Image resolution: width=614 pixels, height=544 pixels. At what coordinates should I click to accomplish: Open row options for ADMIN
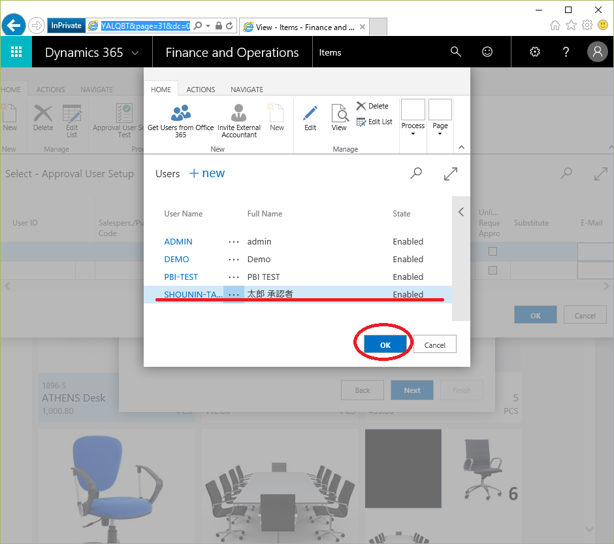(x=234, y=242)
